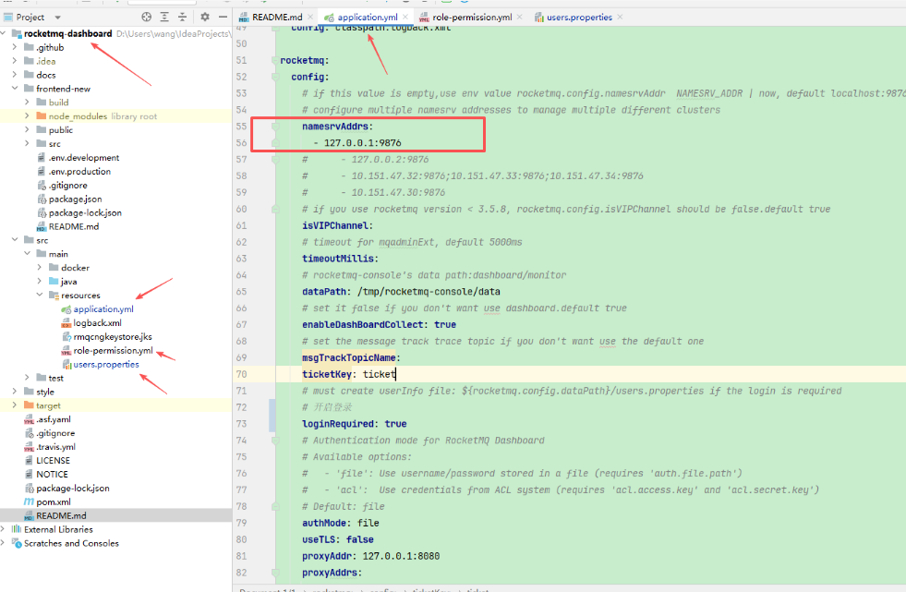Click the dataPath: /tmp/rocketmq-console/data line
Viewport: 906px width, 592px height.
pos(401,292)
